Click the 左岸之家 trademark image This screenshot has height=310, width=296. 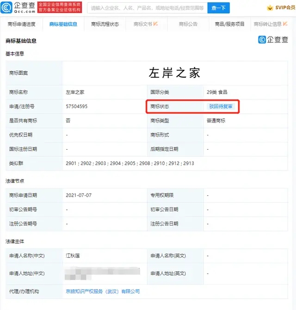[x=174, y=73]
